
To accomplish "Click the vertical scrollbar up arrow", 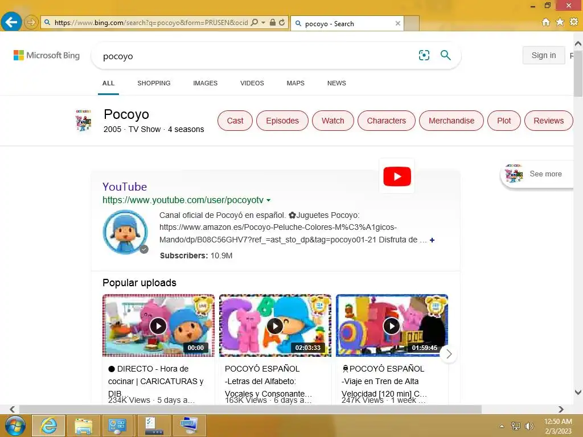I will 578,44.
